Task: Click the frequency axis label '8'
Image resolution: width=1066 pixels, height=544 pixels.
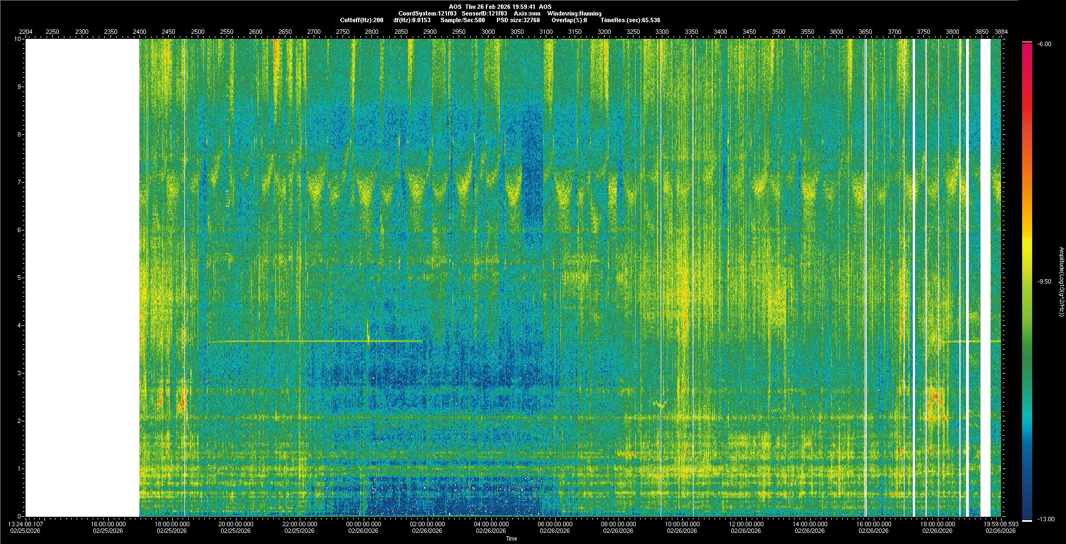Action: 20,135
